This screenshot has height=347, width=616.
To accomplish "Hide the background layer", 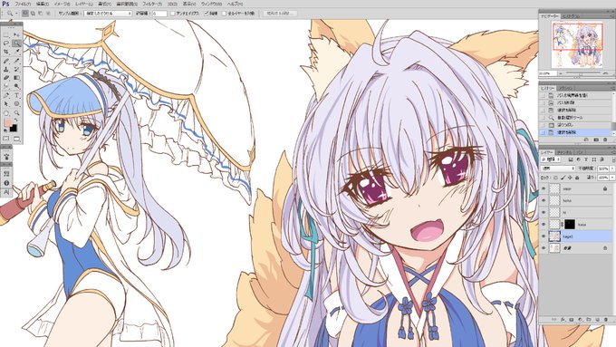I will point(544,248).
